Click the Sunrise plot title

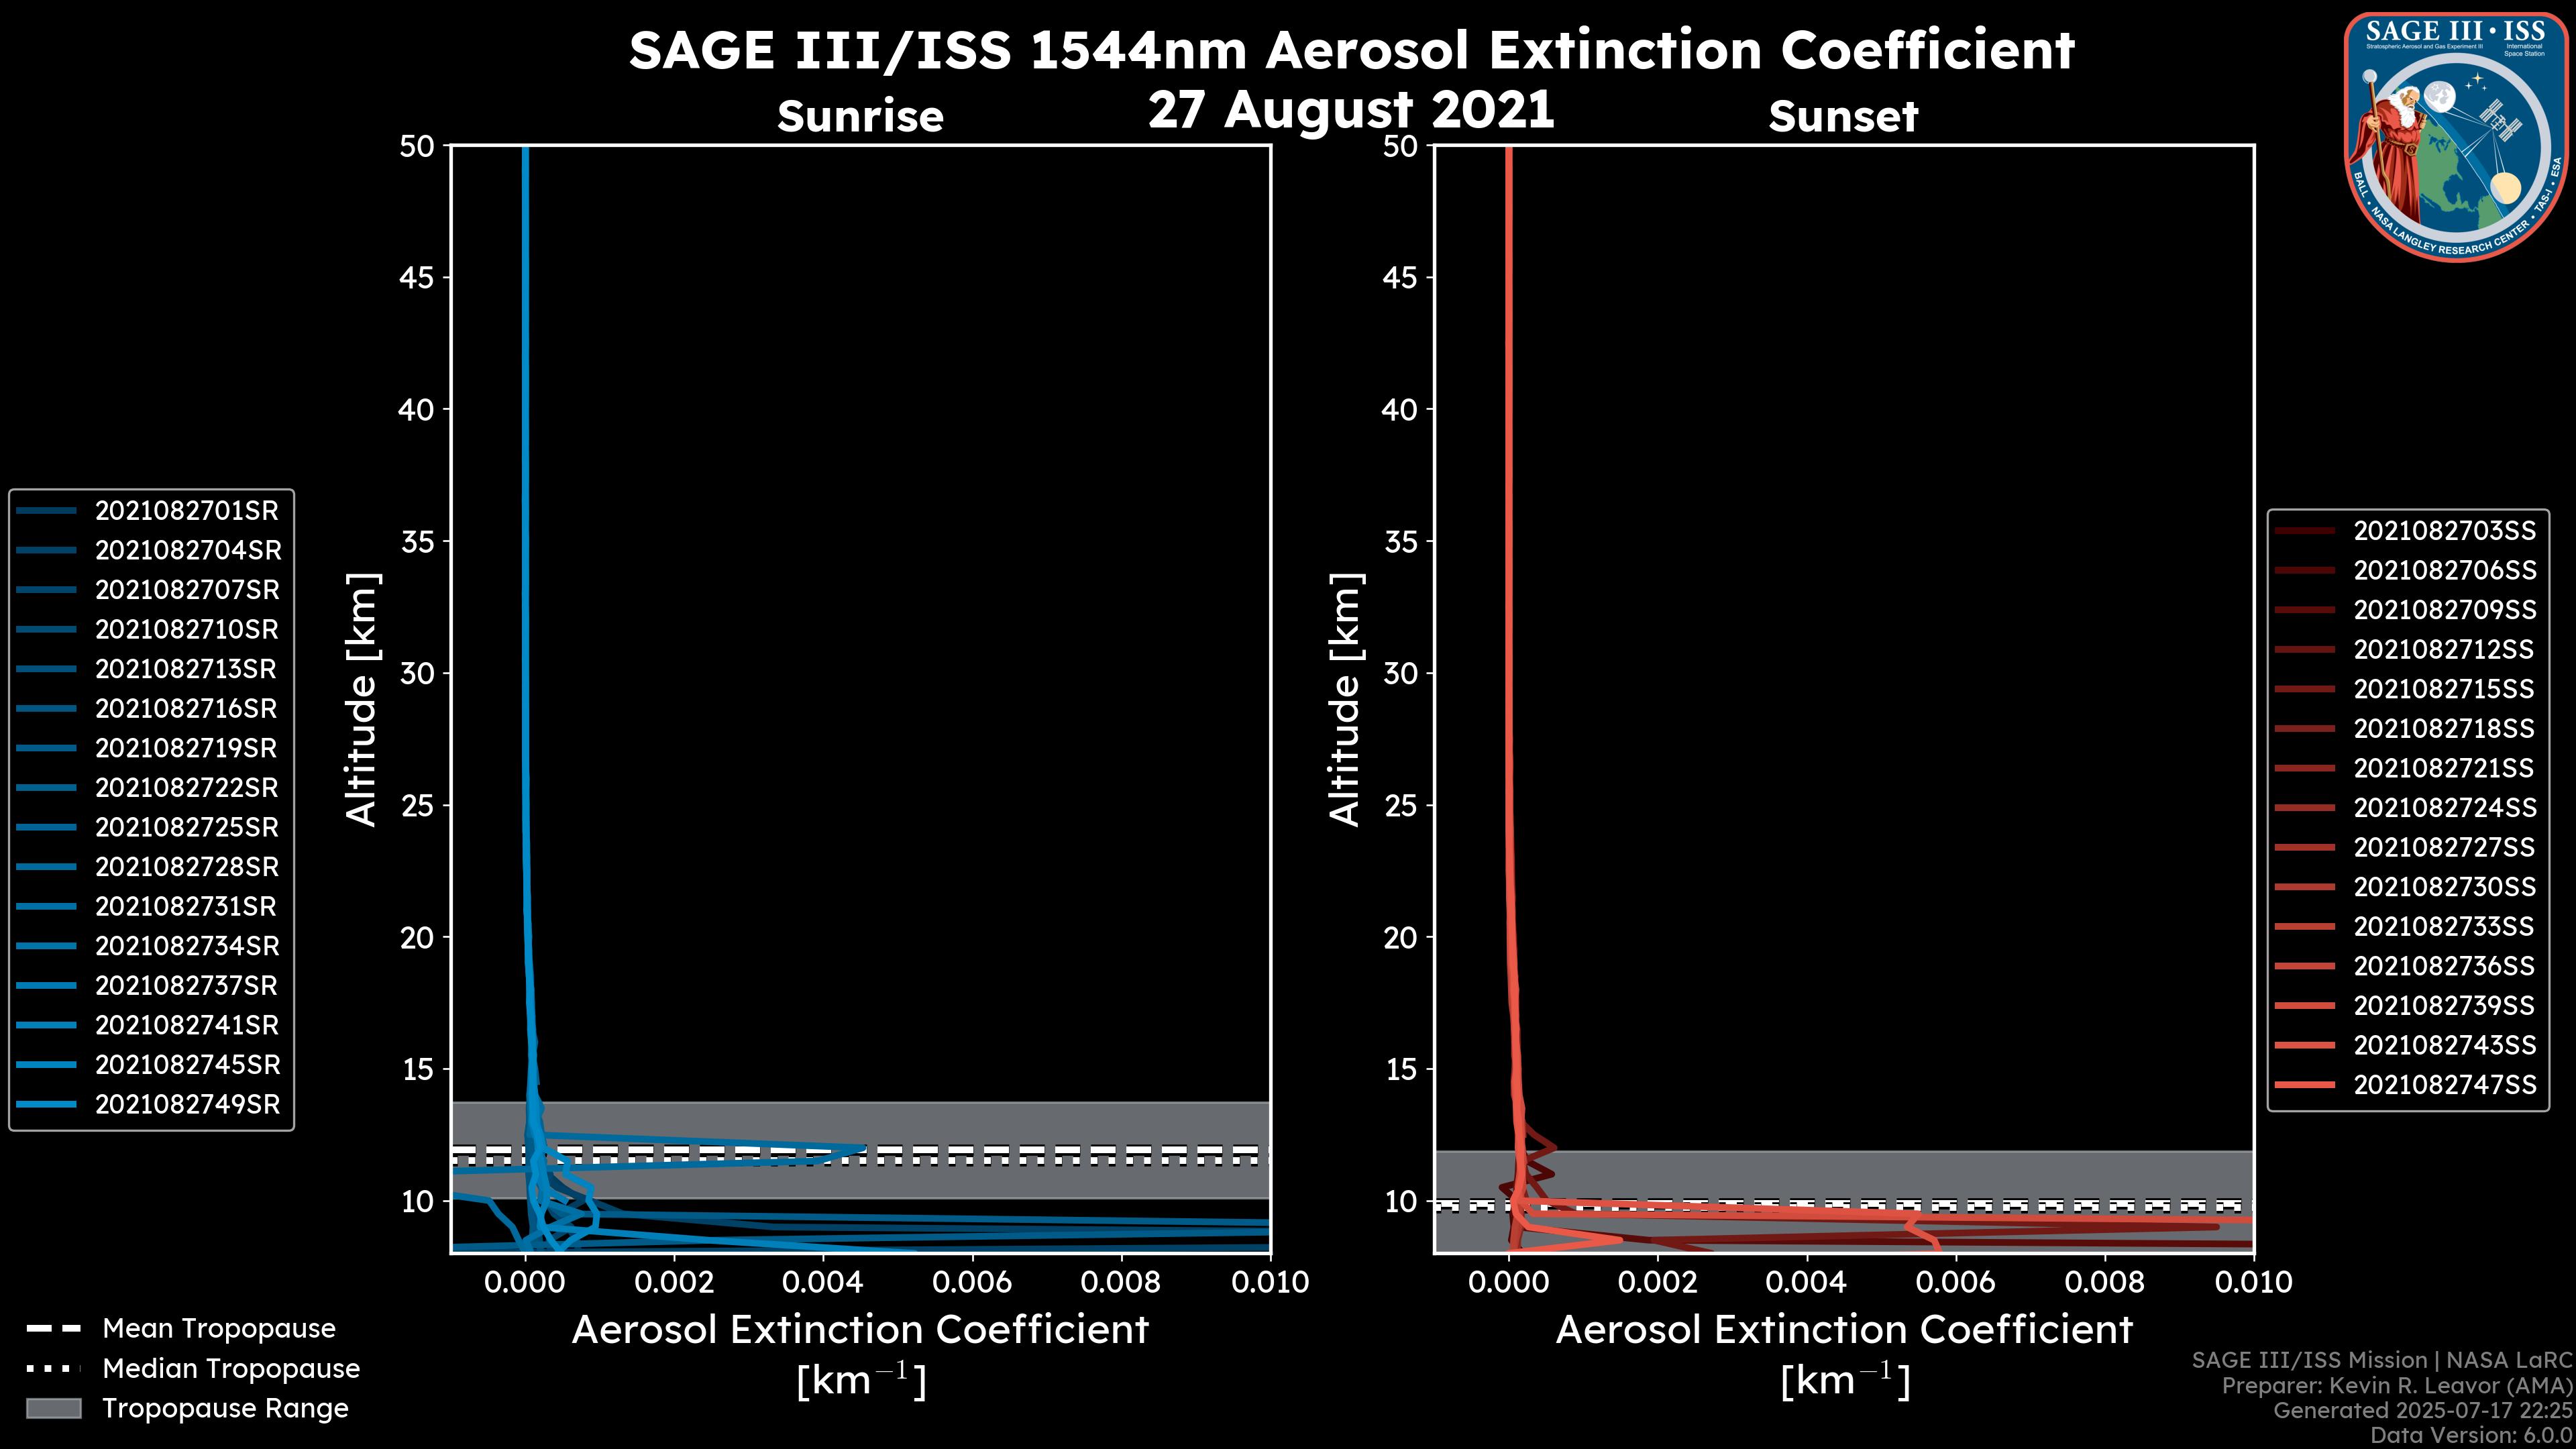(860, 116)
